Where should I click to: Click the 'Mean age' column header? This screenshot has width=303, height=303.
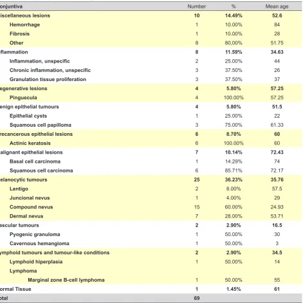tap(277, 6)
